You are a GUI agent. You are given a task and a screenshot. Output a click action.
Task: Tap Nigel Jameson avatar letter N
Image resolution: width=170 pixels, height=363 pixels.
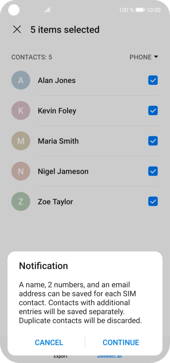tap(21, 171)
